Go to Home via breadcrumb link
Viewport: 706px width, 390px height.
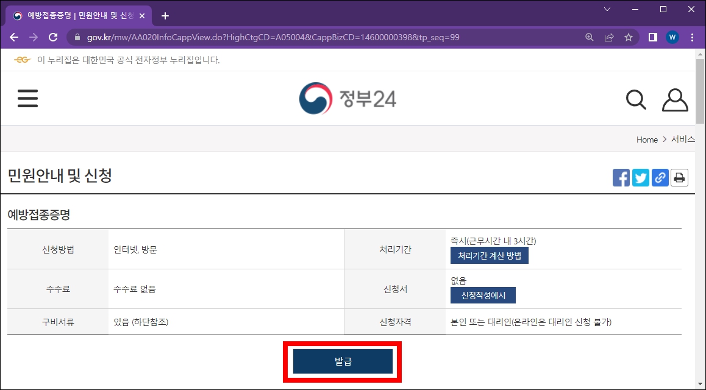point(646,140)
